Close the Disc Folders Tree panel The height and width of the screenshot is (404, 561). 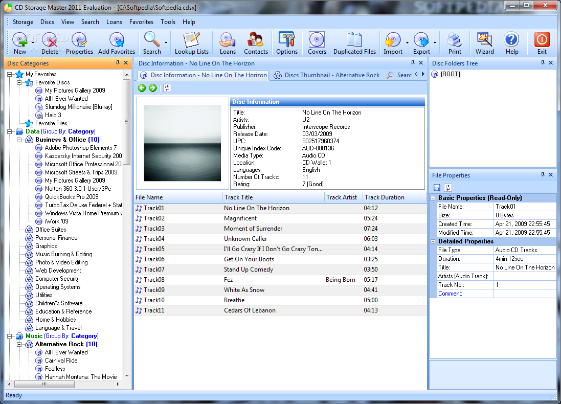click(x=551, y=62)
